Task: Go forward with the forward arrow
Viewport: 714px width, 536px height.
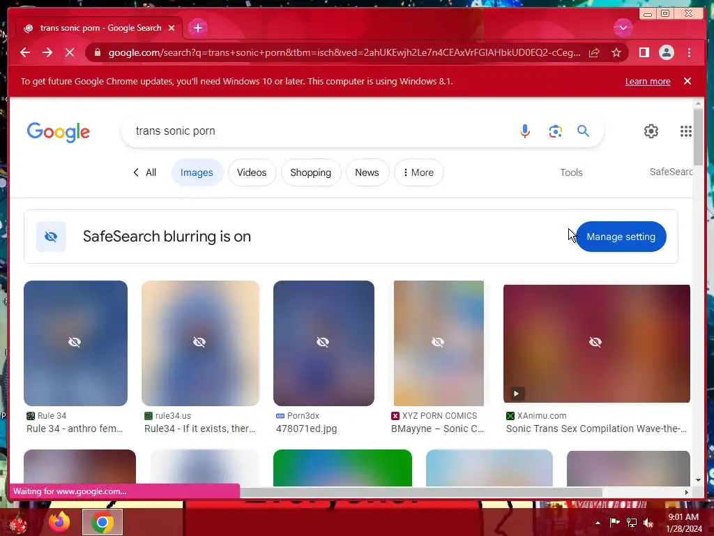Action: (47, 52)
